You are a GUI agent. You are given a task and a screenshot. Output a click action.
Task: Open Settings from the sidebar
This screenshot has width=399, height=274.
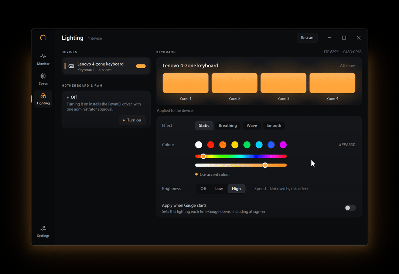43,231
